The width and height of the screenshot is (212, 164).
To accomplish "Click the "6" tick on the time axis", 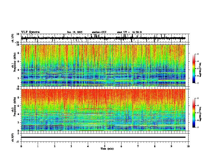I will pos(121,146).
